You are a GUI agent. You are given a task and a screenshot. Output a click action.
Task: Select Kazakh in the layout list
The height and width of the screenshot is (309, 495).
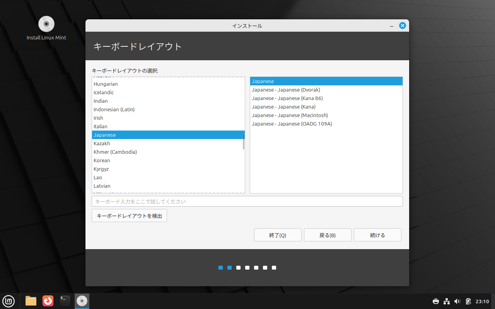168,143
